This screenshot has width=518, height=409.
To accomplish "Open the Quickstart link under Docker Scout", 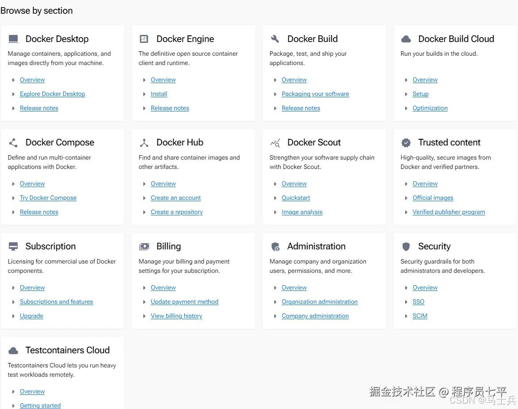I will 295,198.
